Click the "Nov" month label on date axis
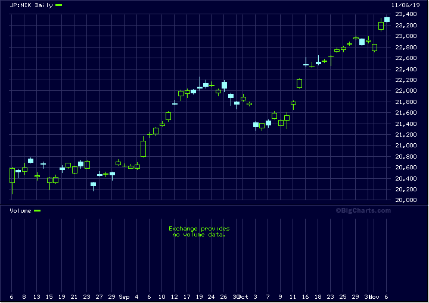 point(374,296)
